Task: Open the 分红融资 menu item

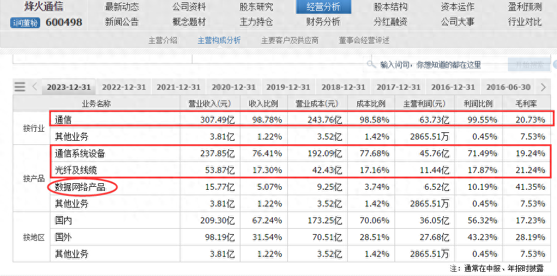Action: (391, 22)
